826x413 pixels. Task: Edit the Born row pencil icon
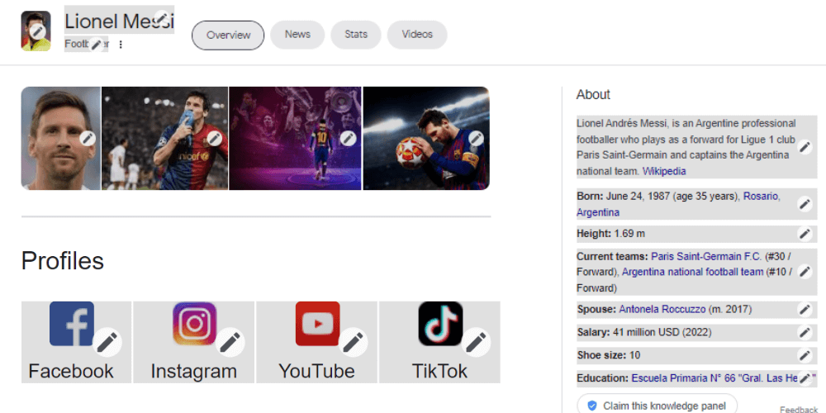[x=805, y=204]
